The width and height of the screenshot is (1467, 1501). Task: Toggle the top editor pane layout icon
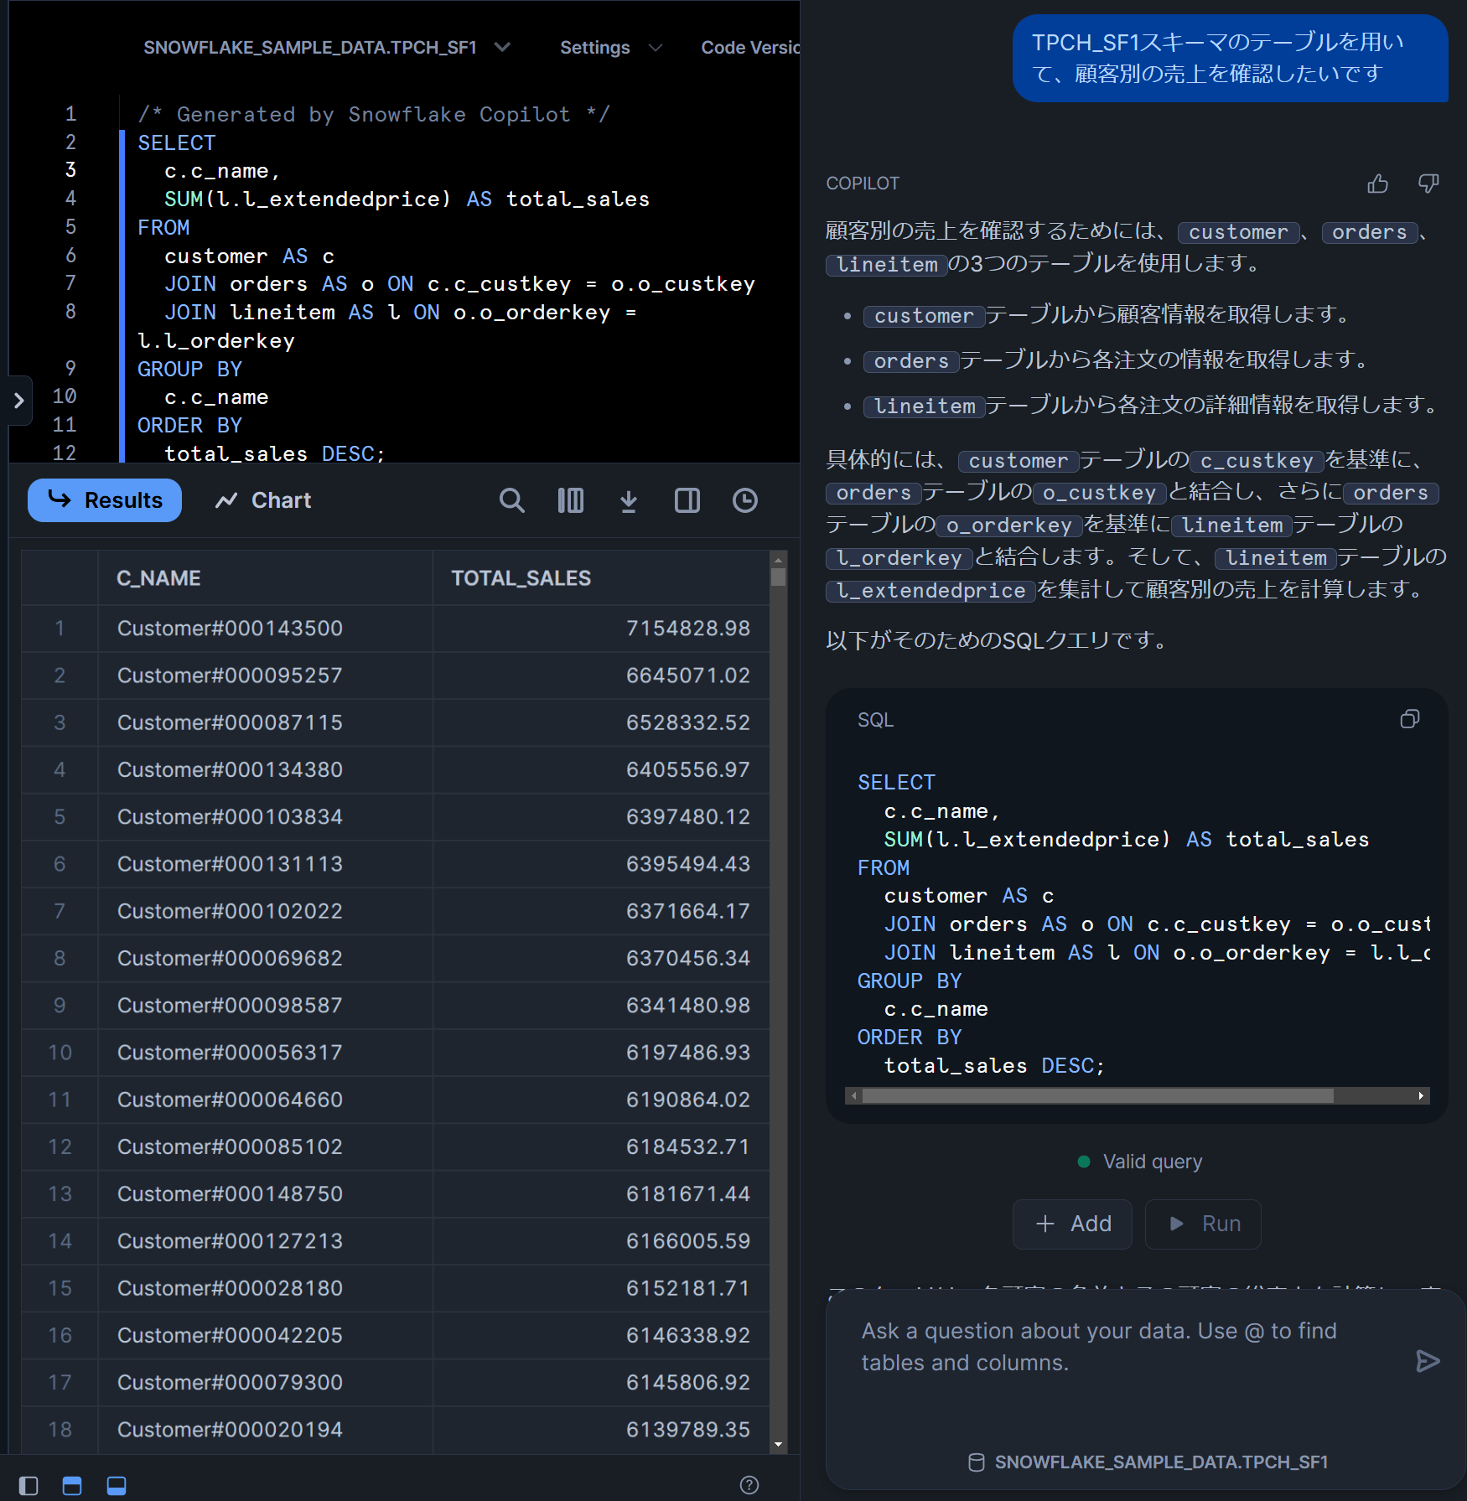tap(72, 1485)
